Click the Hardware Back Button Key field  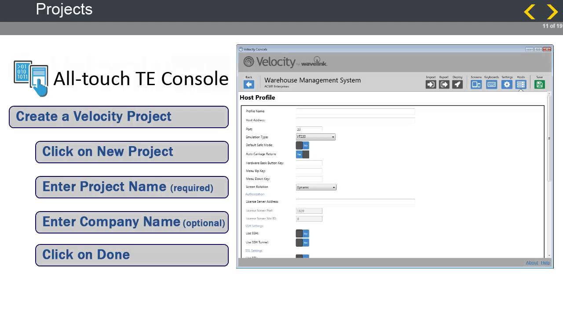[x=309, y=163]
